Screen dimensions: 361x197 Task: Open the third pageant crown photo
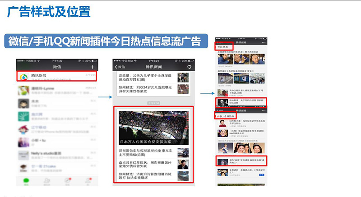(x=257, y=148)
